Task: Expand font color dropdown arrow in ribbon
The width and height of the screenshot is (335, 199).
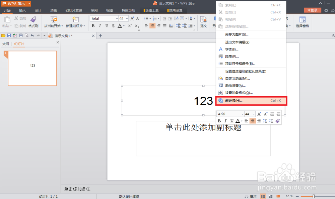Action: pos(124,26)
